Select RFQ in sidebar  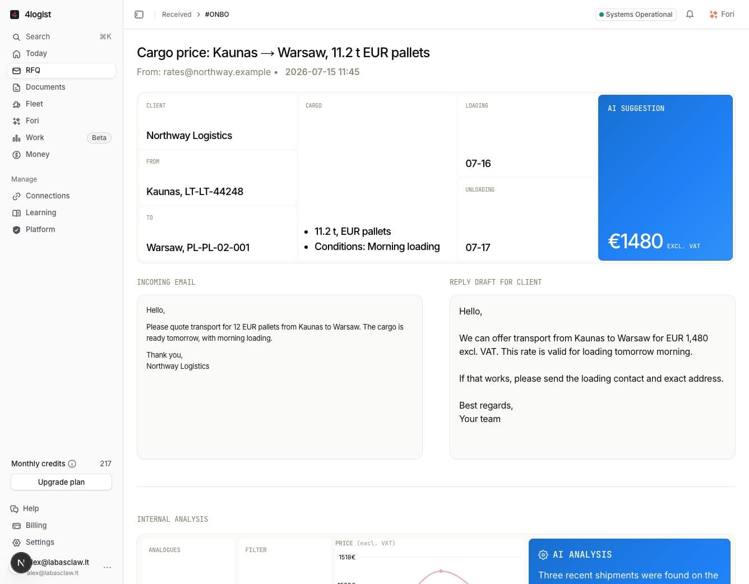click(62, 70)
